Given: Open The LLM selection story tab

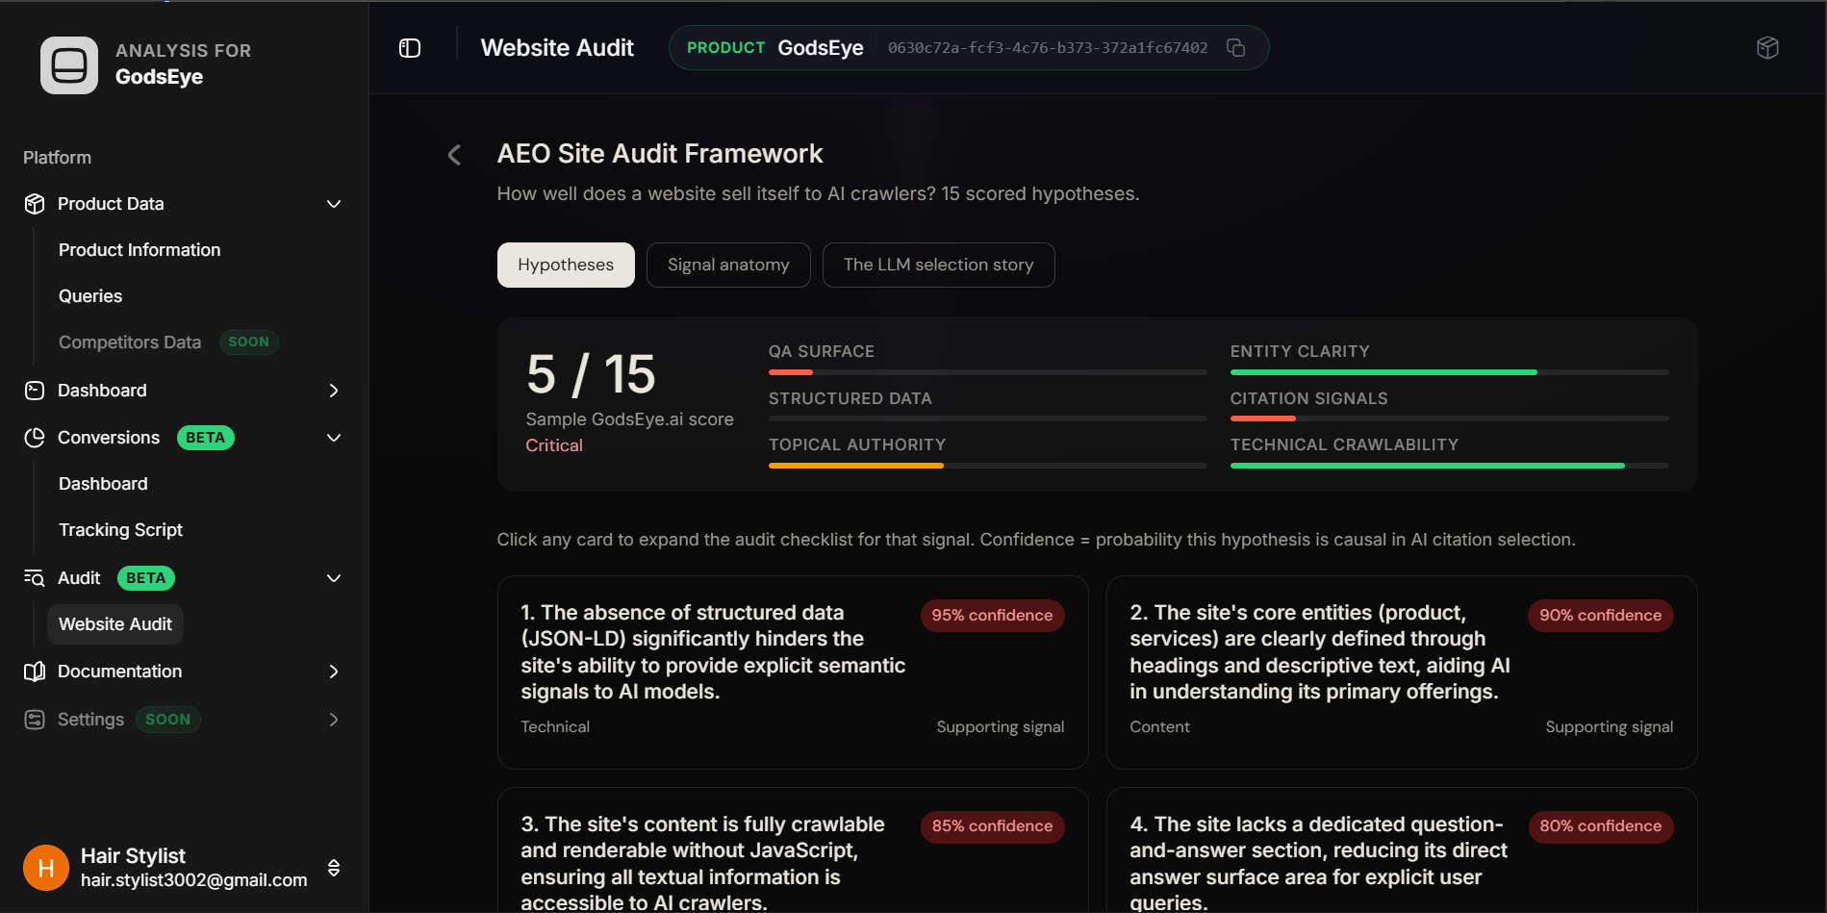Looking at the screenshot, I should click(x=938, y=265).
